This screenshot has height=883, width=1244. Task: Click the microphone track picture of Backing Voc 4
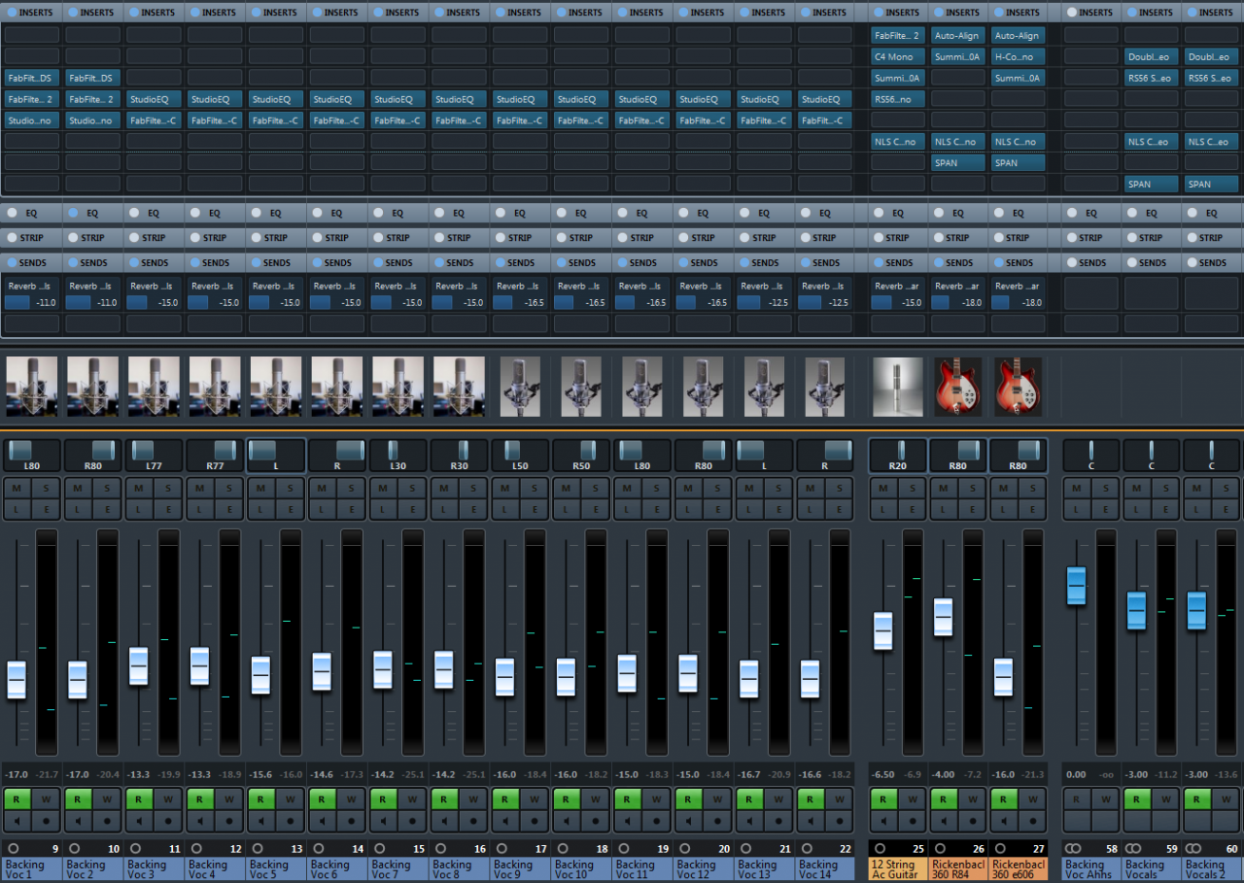click(215, 387)
